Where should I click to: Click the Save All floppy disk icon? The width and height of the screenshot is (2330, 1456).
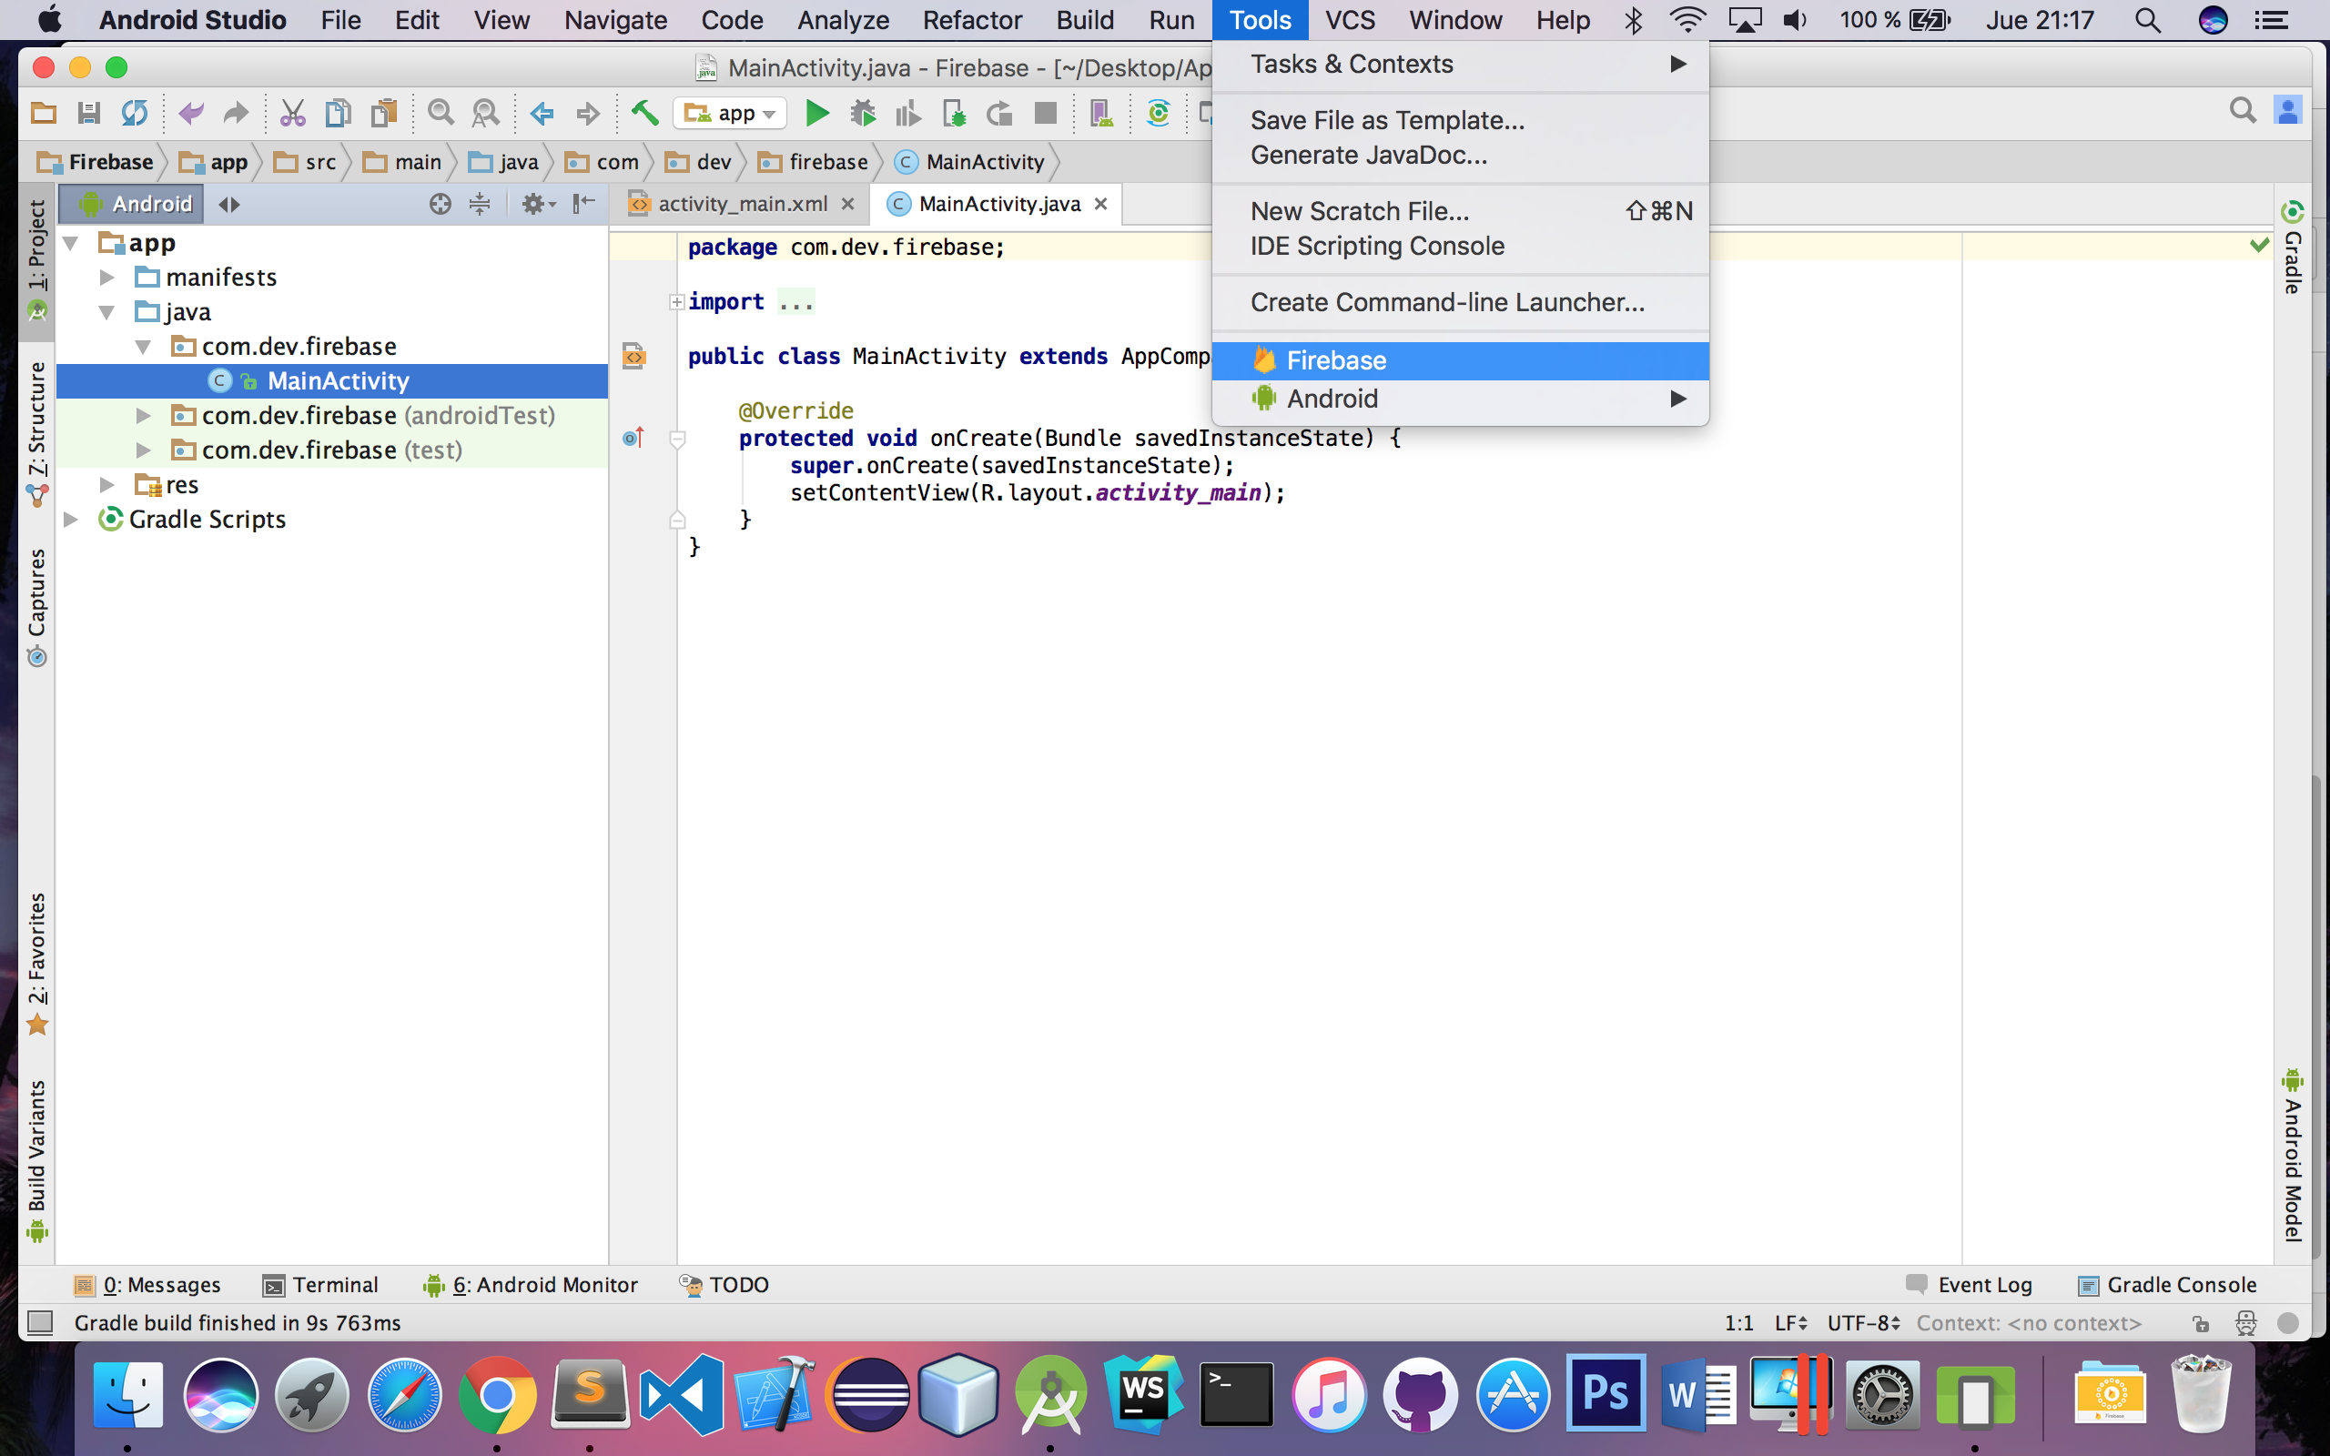tap(88, 114)
